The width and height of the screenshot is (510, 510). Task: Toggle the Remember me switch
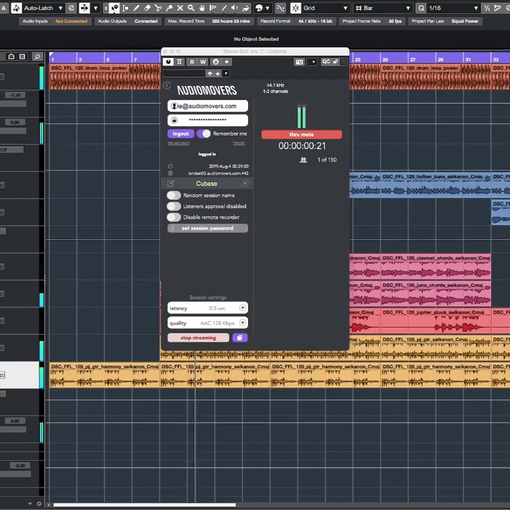tap(204, 134)
